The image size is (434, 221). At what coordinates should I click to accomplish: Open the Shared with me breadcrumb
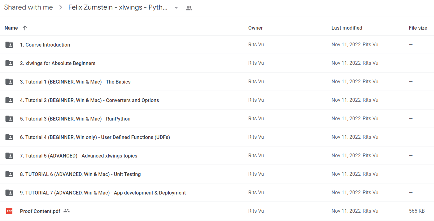28,7
